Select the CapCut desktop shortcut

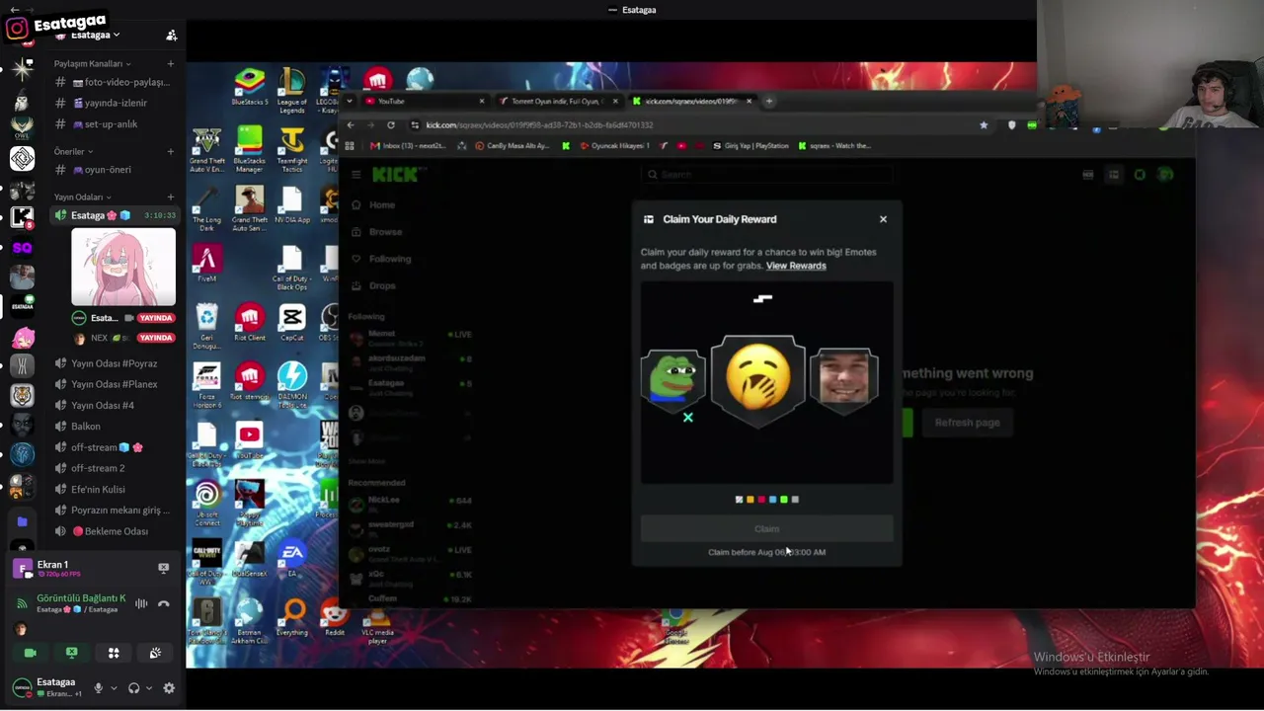(x=292, y=323)
